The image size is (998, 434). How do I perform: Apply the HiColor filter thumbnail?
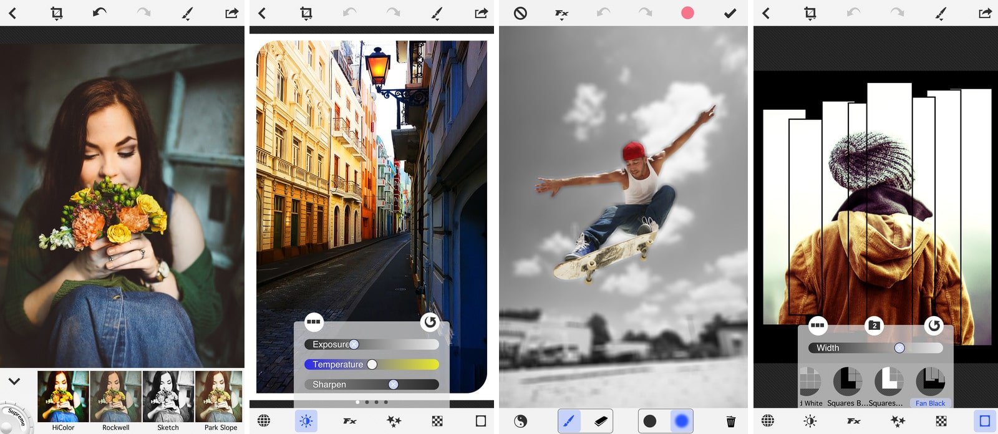tap(63, 401)
